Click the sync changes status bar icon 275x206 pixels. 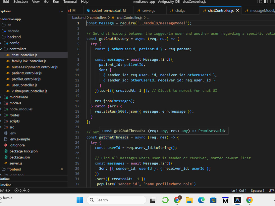click(8, 190)
